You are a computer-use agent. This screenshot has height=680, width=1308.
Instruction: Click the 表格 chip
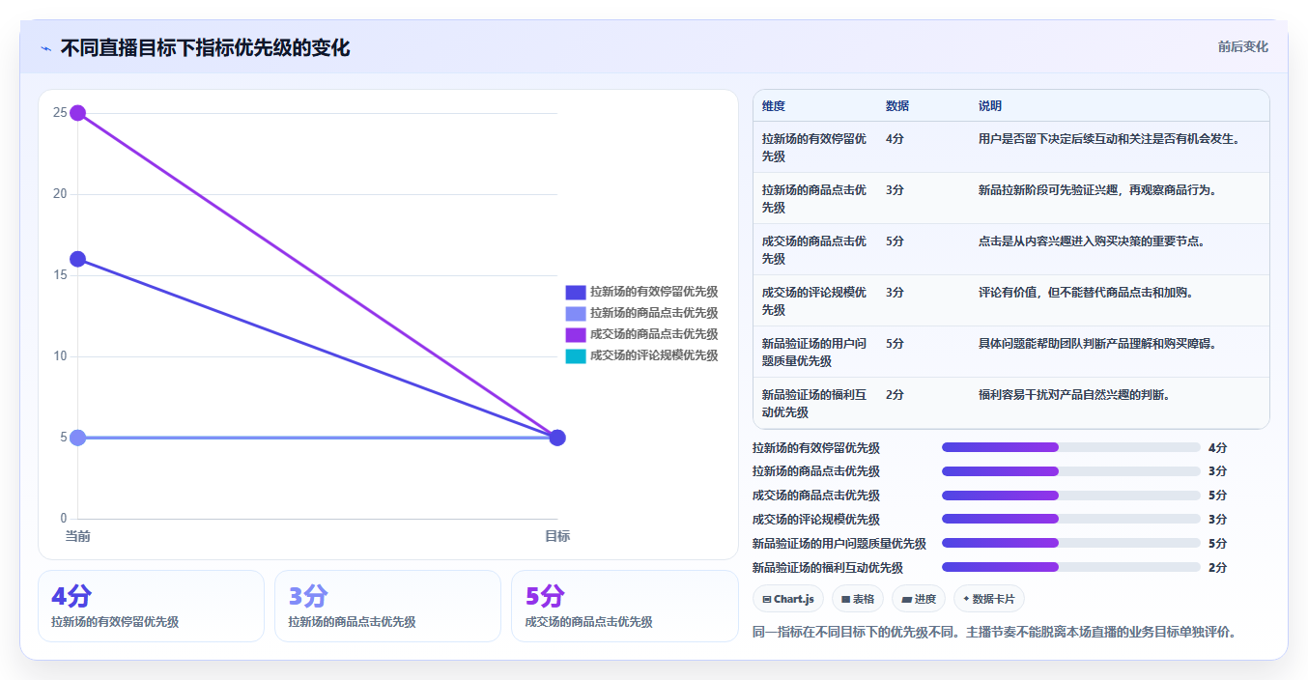tap(858, 599)
